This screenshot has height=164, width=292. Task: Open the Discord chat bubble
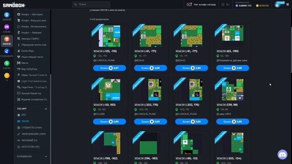[x=282, y=154]
